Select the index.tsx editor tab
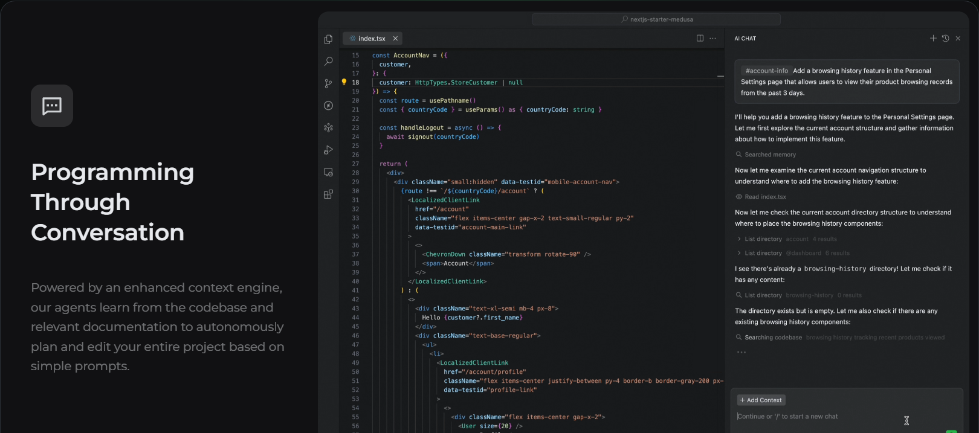979x433 pixels. coord(371,39)
